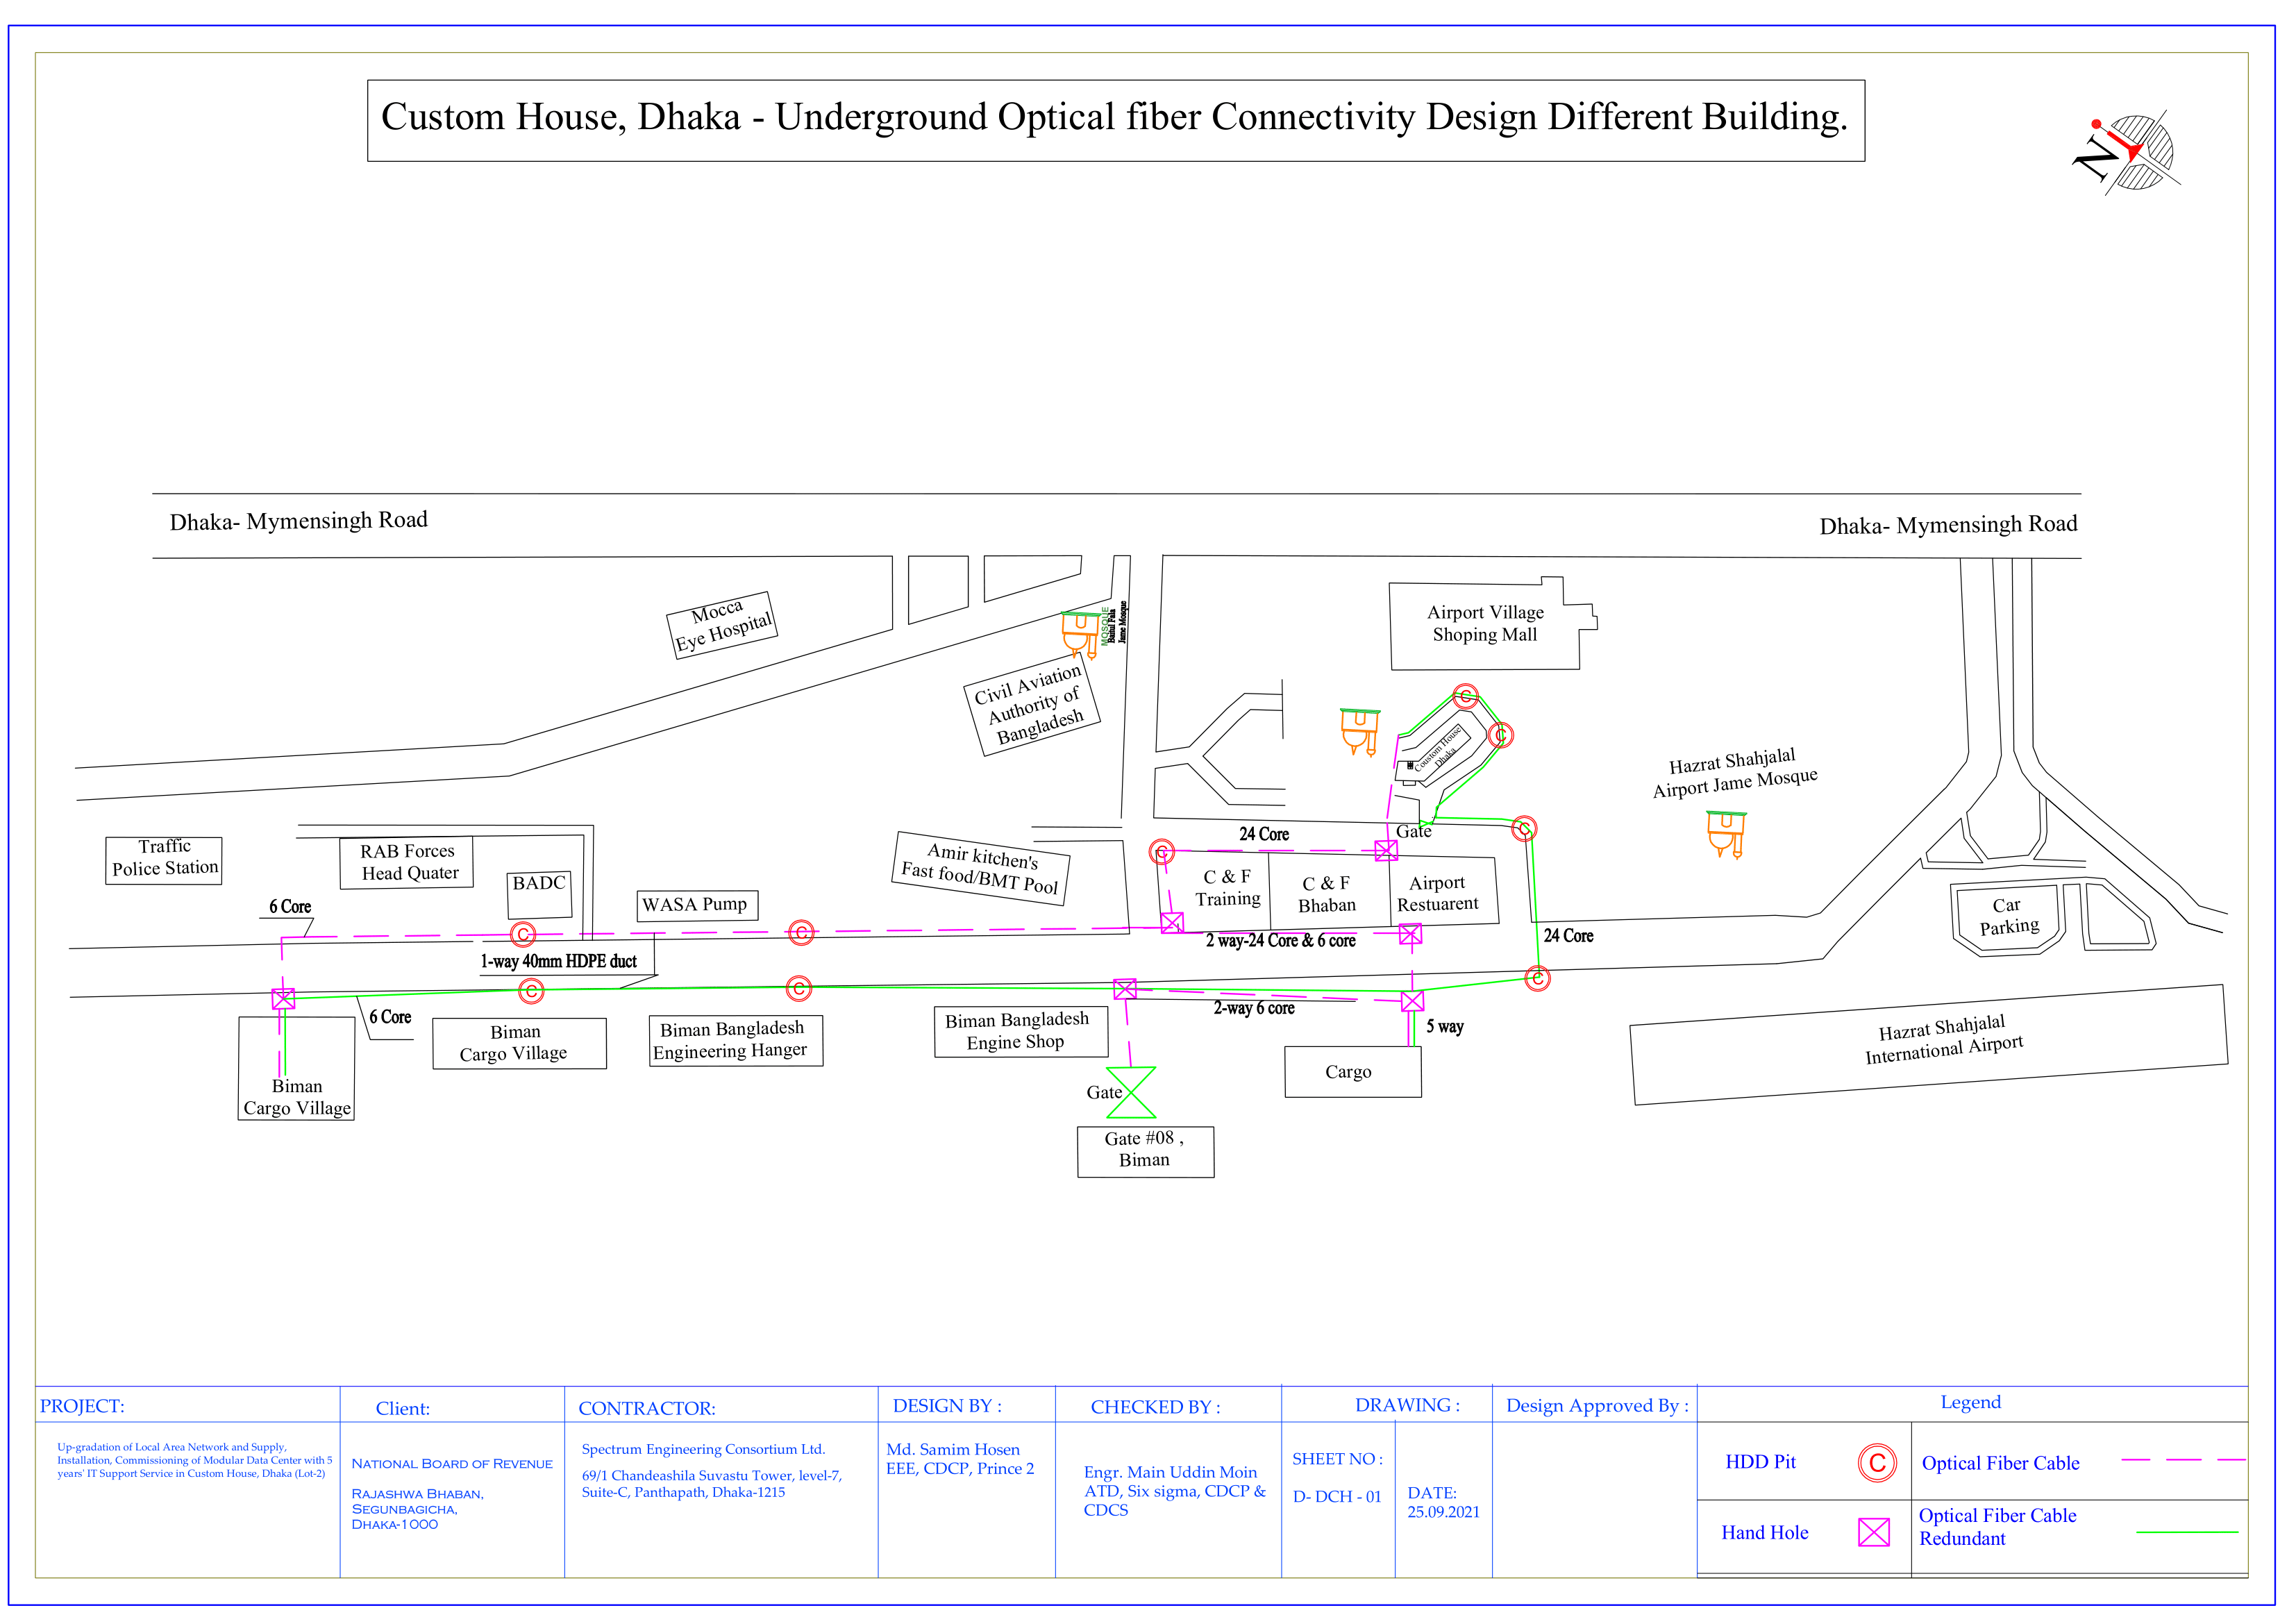Click the 'Design Approved By :' heading
Viewport: 2296px width, 1624px height.
(x=1597, y=1406)
